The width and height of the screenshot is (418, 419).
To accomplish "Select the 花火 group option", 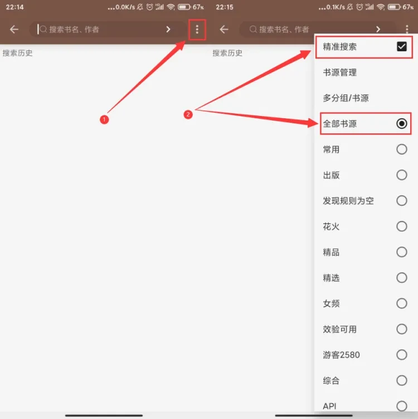I will coord(401,227).
